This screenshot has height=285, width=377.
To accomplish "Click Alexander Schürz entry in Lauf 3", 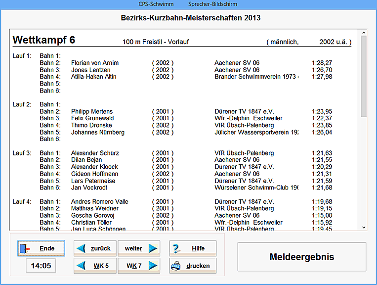I will (95, 153).
